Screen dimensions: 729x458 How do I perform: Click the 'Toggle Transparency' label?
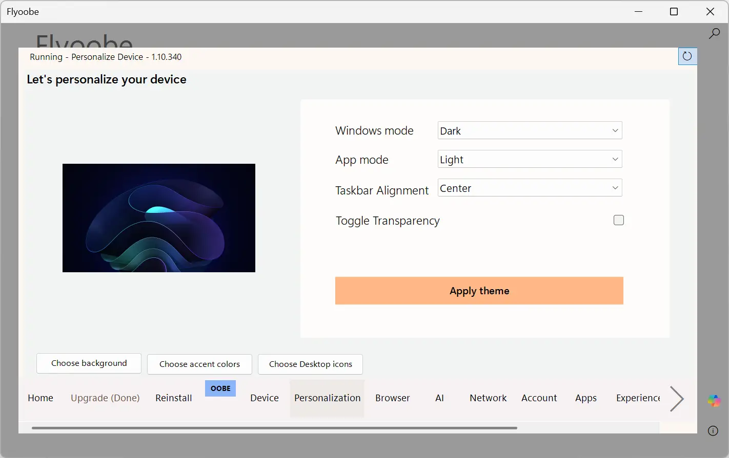(388, 221)
